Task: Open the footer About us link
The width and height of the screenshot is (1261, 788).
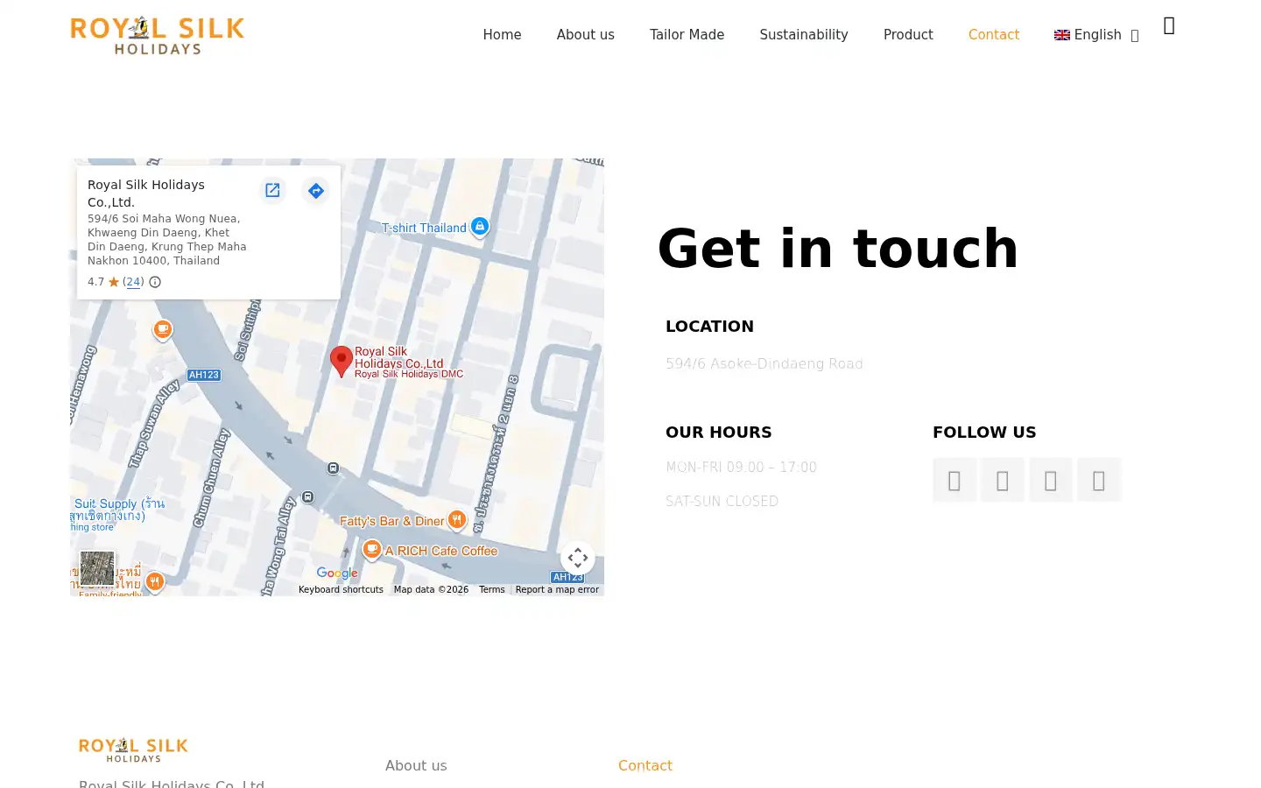Action: pos(416,765)
